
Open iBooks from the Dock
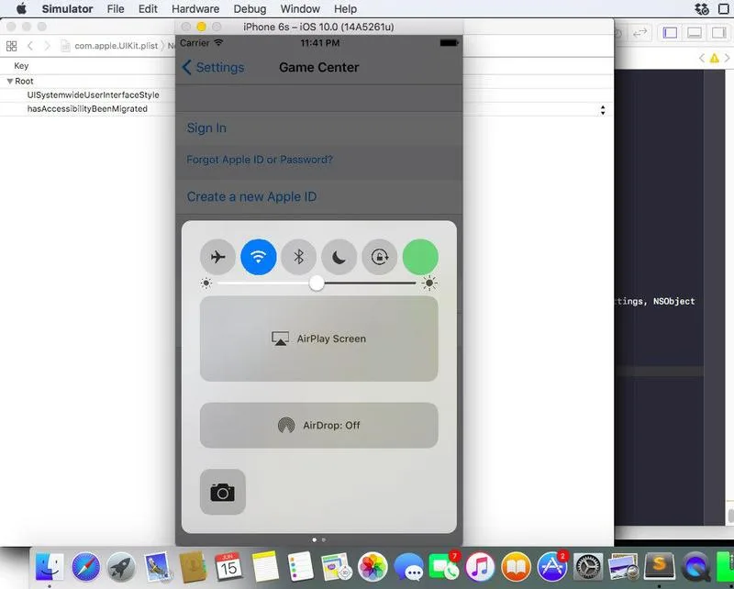pos(516,567)
